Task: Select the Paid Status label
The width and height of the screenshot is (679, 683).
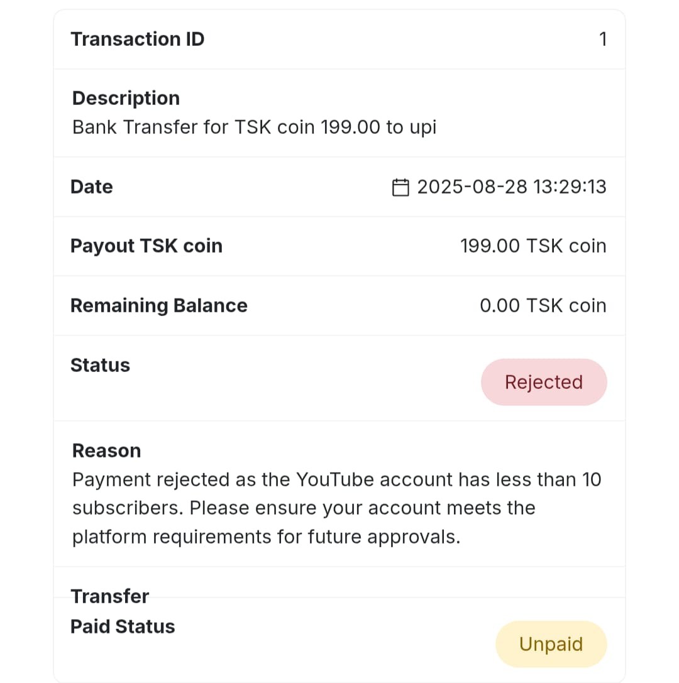Action: [123, 627]
